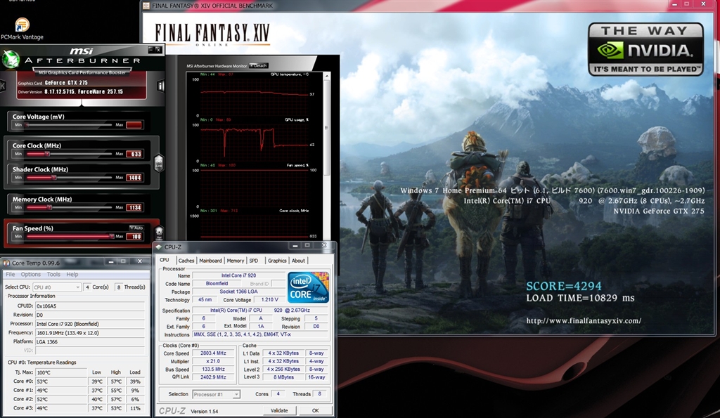
Task: Select the Fan Speed value 100
Action: coord(135,236)
